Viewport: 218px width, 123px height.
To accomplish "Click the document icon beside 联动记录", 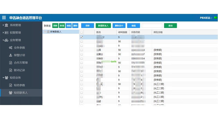I will 11,70.
